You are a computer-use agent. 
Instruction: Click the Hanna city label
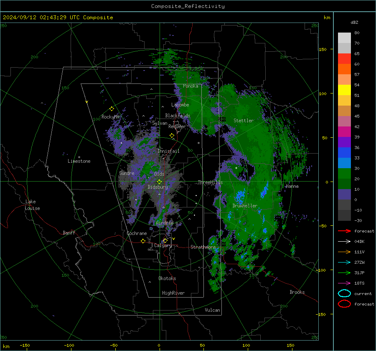pyautogui.click(x=292, y=186)
